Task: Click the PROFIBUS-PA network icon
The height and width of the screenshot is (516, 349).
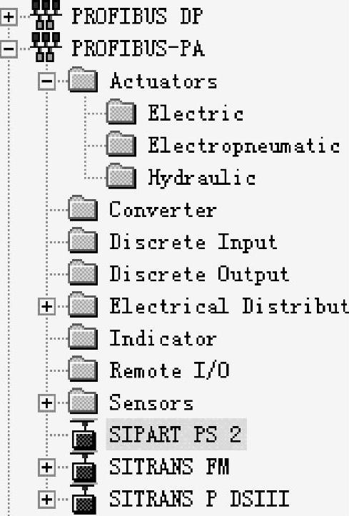Action: 46,46
